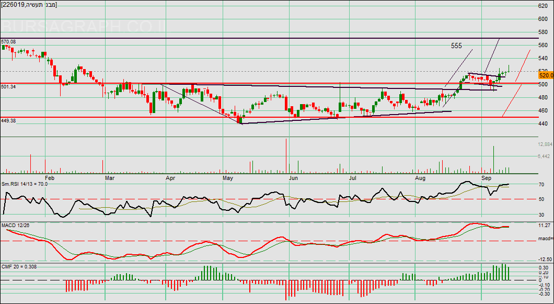Click the 12,884 volume scale label
Image resolution: width=554 pixels, height=304 pixels.
[x=545, y=144]
